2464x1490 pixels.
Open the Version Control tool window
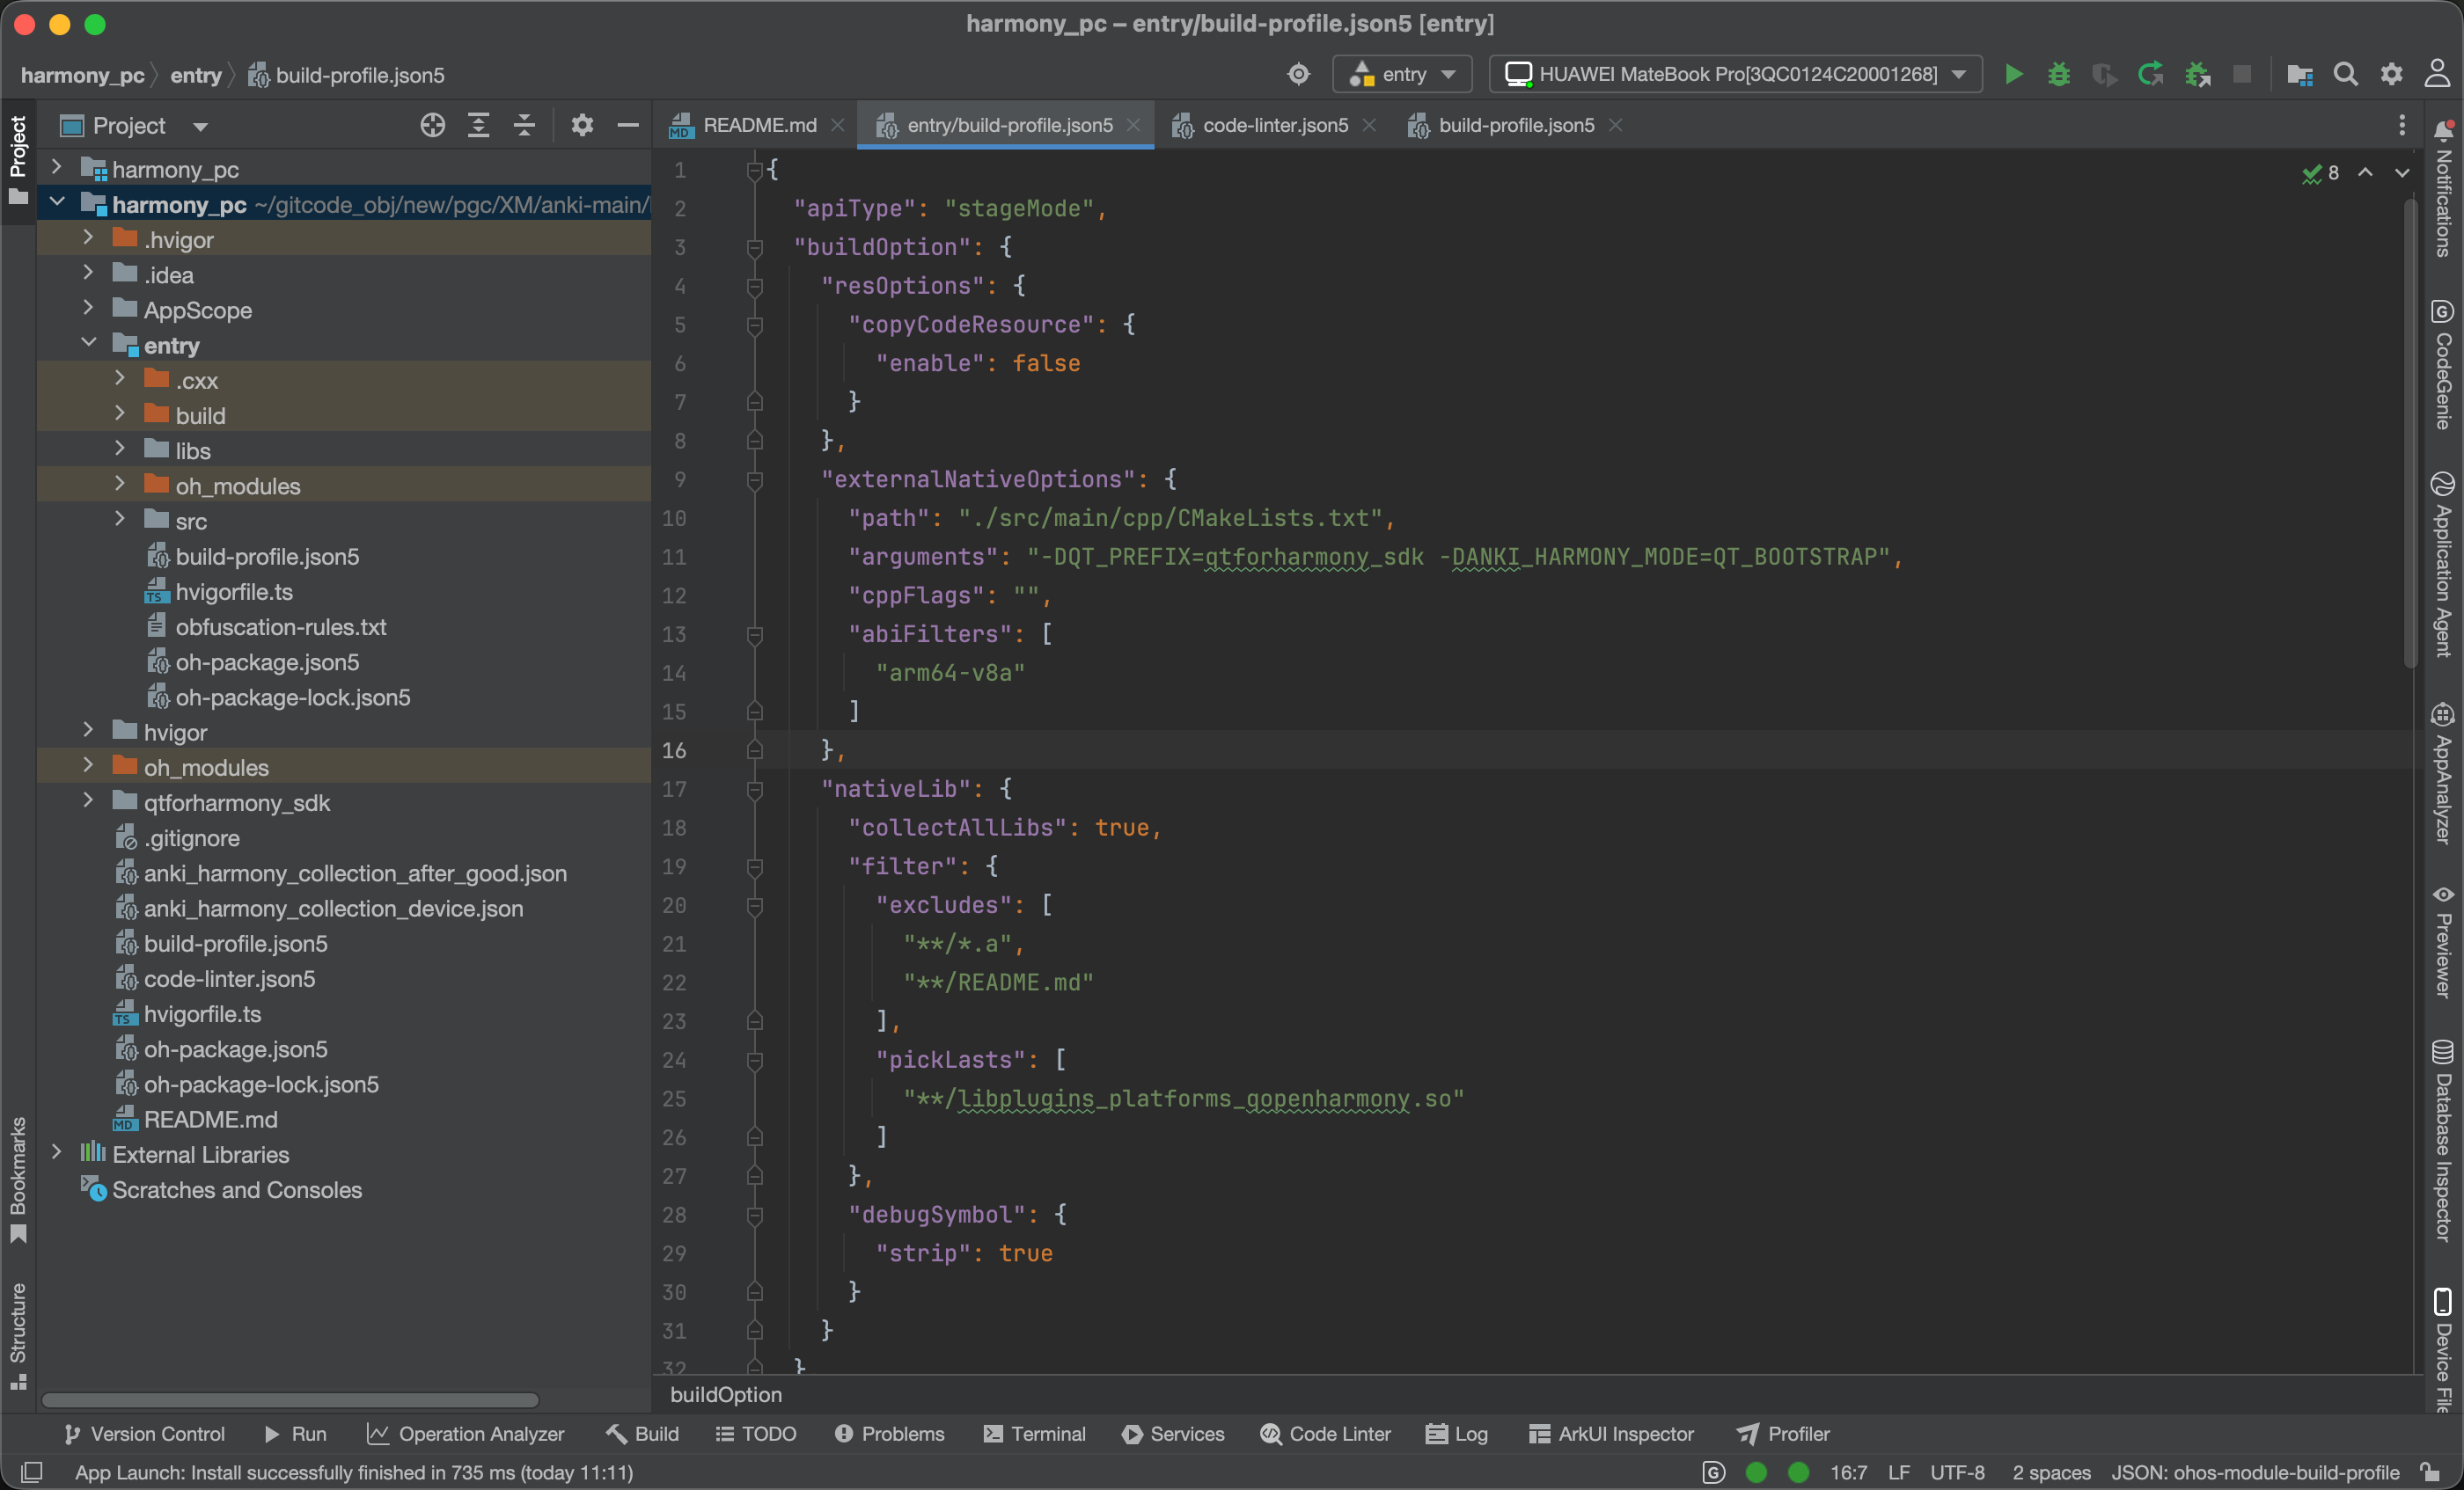click(x=144, y=1434)
